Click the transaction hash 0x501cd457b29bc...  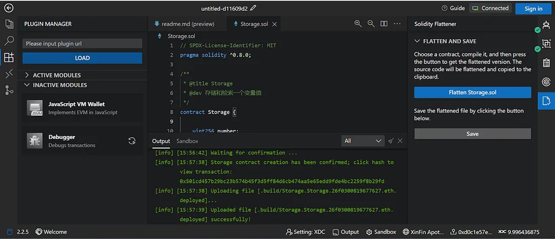click(282, 181)
